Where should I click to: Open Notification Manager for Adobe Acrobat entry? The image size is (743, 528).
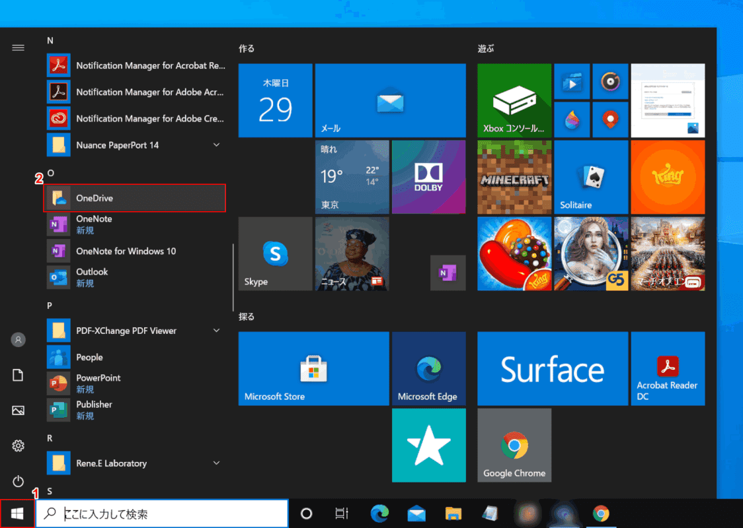pyautogui.click(x=135, y=92)
